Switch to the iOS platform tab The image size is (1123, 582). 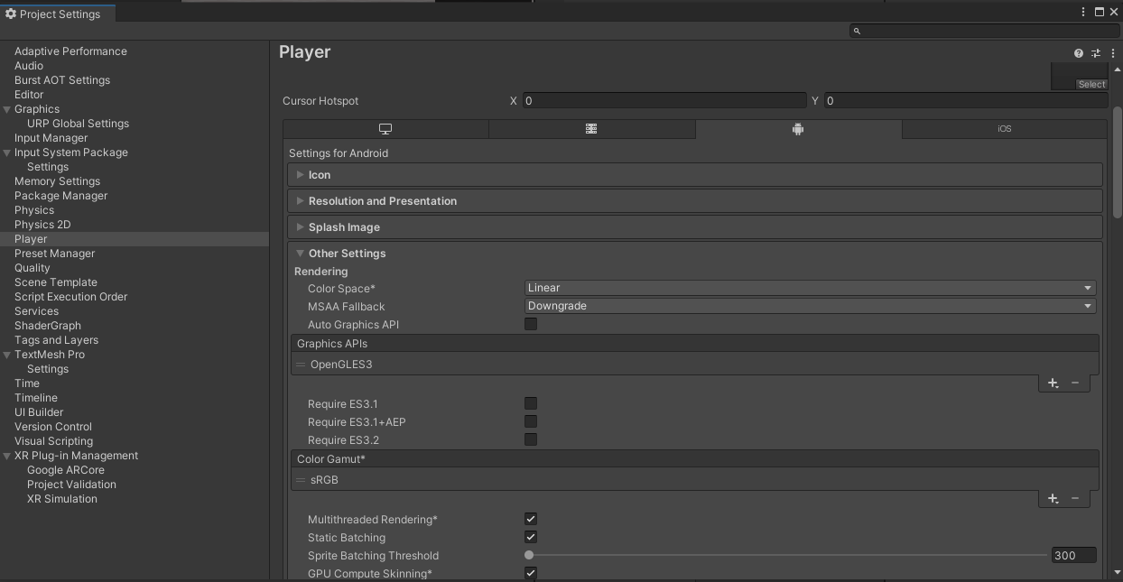[x=1004, y=128]
